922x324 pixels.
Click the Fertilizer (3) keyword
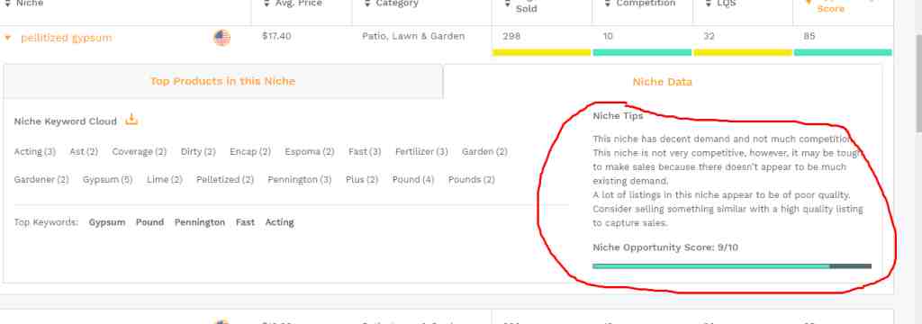point(421,152)
